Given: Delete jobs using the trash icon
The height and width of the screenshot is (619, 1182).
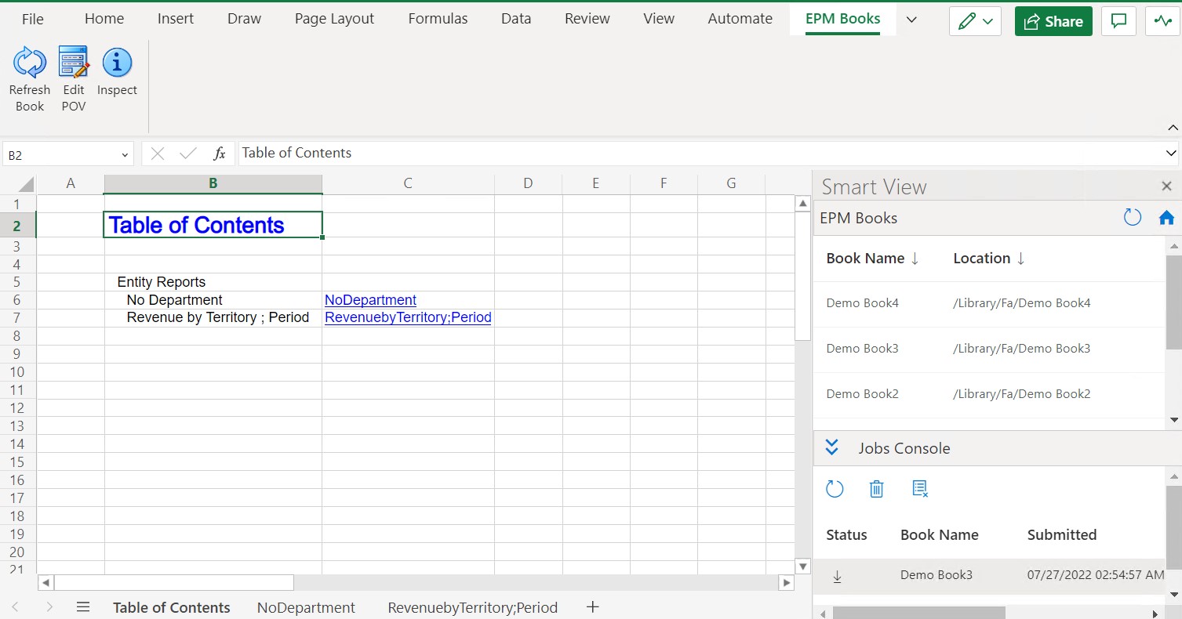Looking at the screenshot, I should (x=876, y=488).
